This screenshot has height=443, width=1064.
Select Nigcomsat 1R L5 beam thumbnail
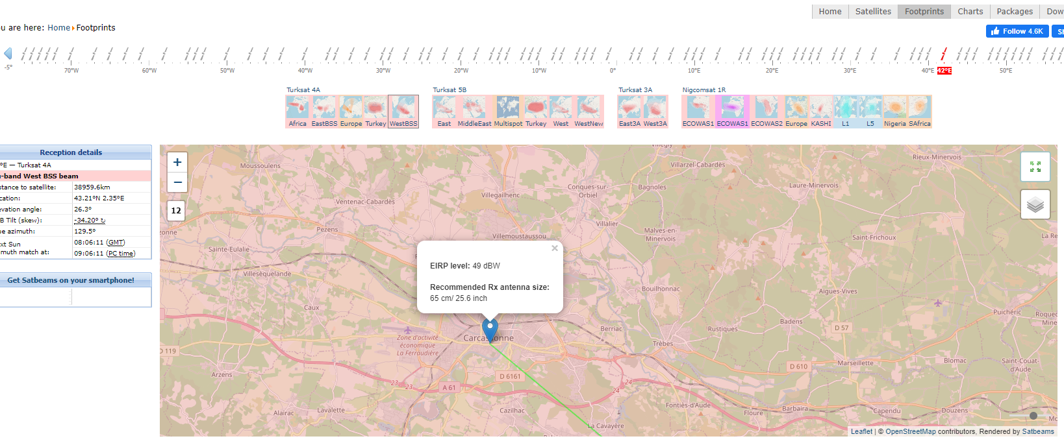pos(870,112)
